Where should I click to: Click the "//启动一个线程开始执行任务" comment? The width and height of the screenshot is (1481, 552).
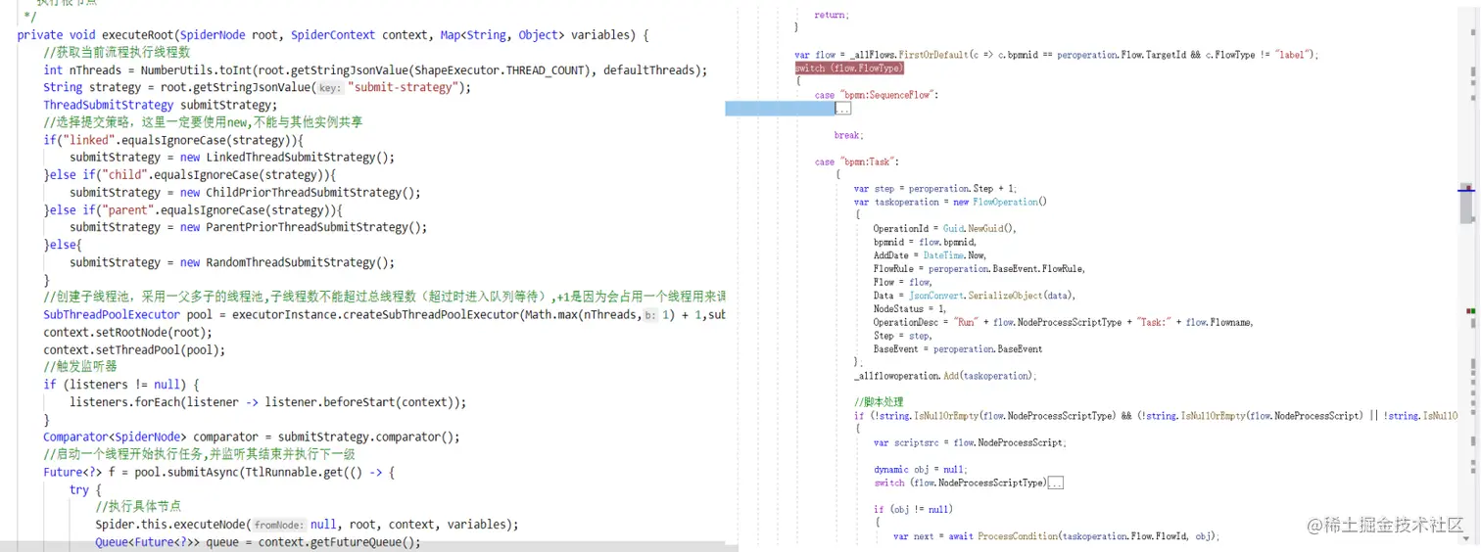[x=199, y=454]
